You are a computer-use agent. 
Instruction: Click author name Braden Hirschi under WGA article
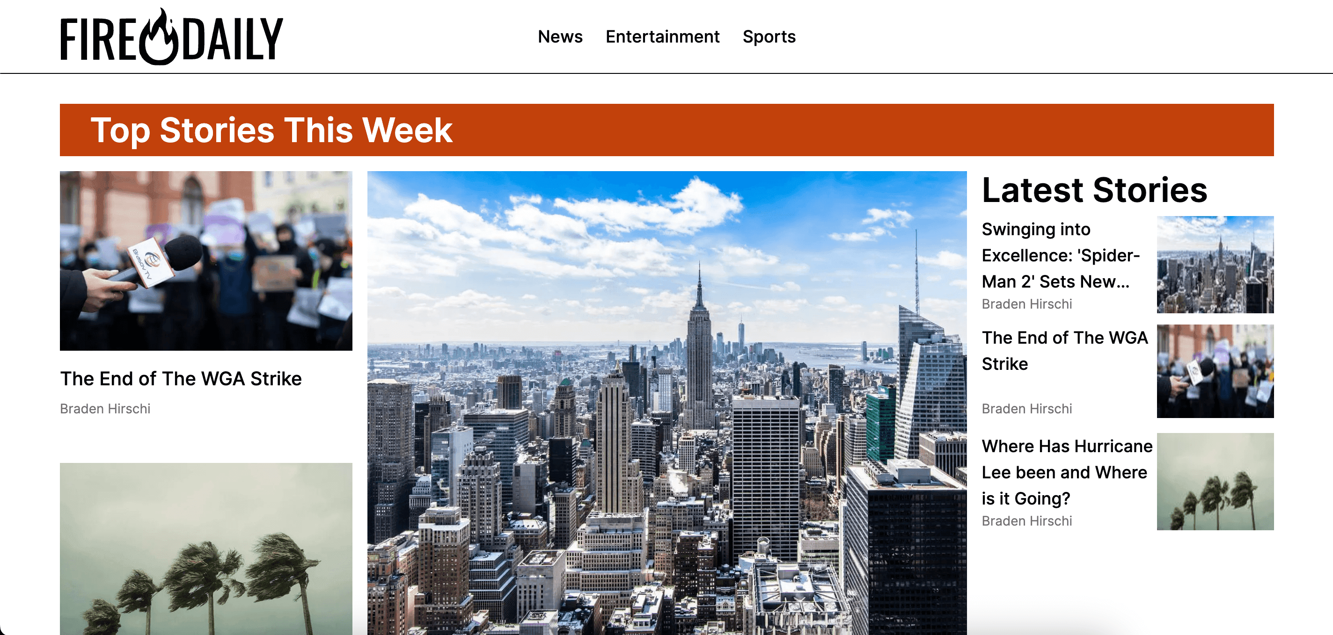coord(105,408)
